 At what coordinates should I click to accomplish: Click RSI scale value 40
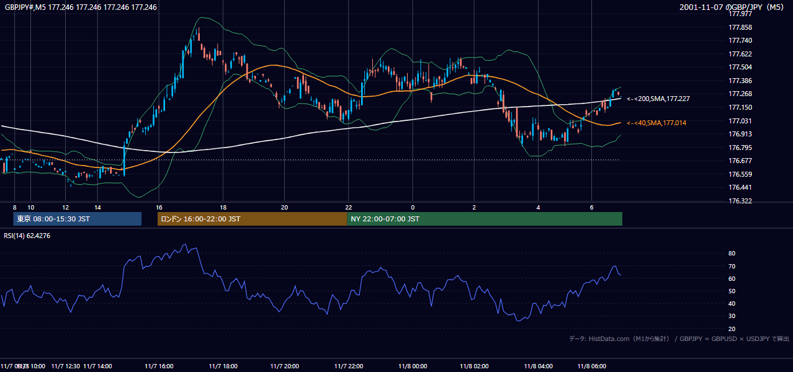[732, 304]
